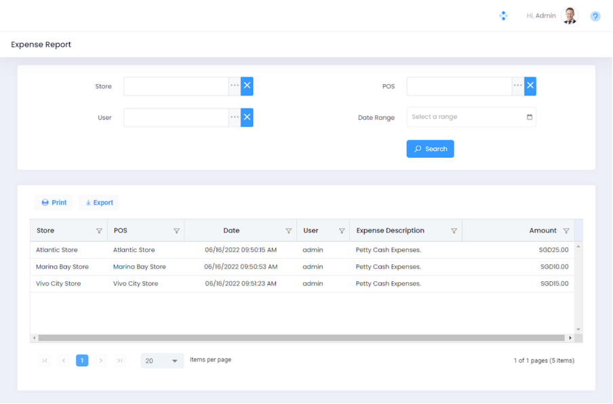Click the Search button
The image size is (613, 404).
pyautogui.click(x=430, y=149)
